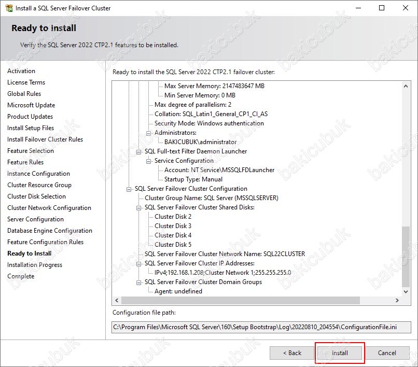Select Cluster Resource Group step

(x=39, y=185)
